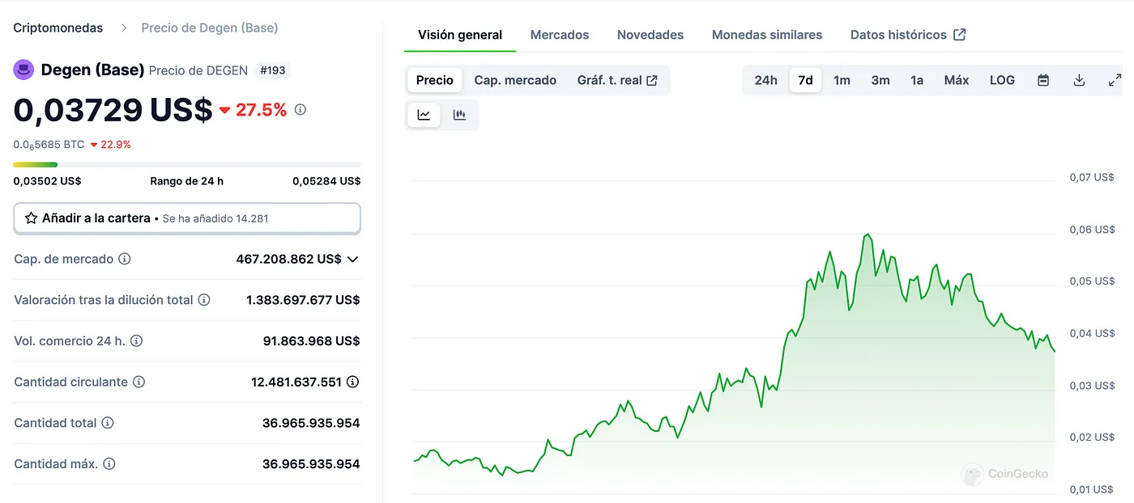
Task: Click Precio de Degen (Base) breadcrumb
Action: (210, 27)
